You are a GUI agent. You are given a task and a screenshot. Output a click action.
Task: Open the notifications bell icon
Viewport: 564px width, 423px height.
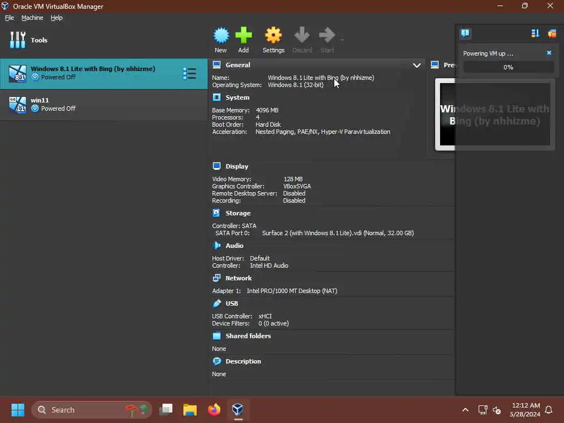tap(549, 410)
